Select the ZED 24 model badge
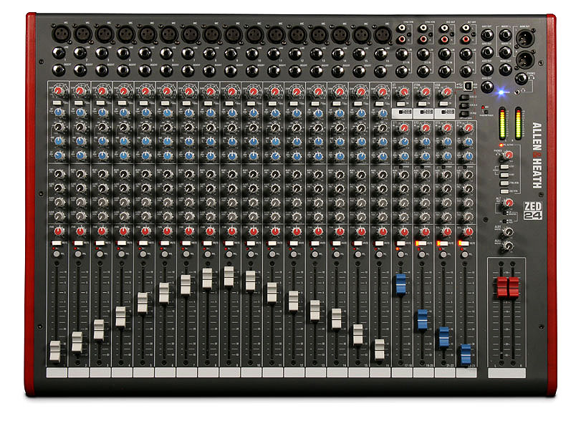 [533, 210]
